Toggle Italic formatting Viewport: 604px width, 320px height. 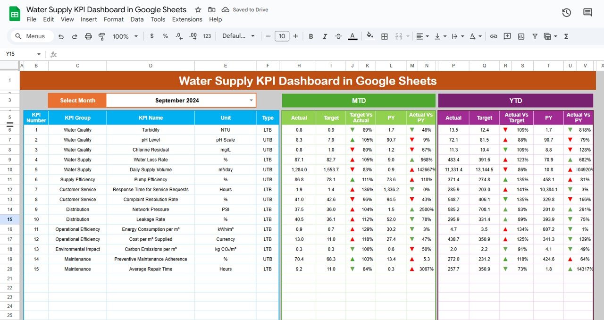click(325, 36)
